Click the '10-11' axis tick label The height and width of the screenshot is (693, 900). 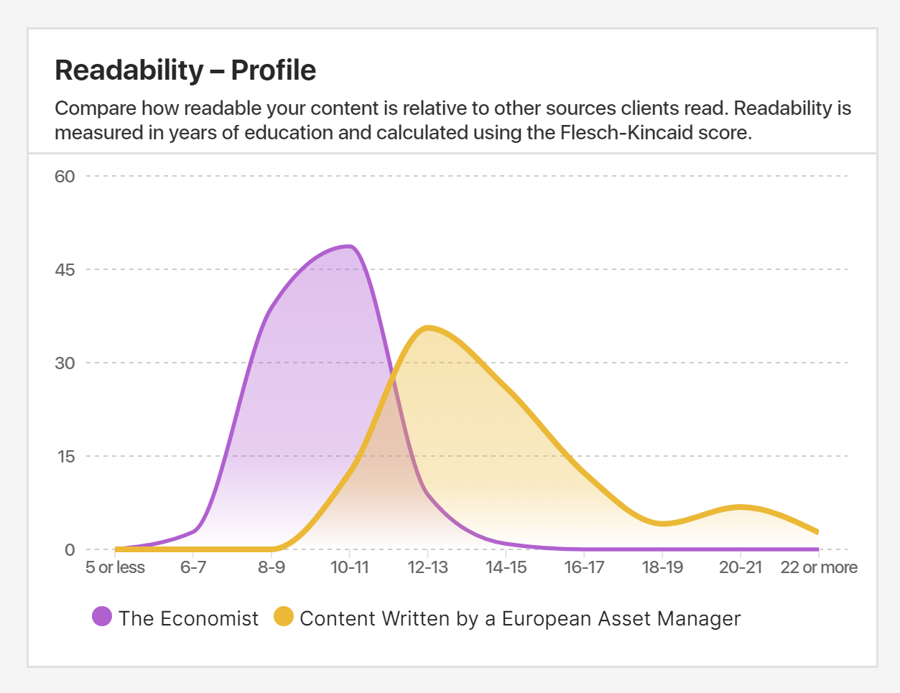(x=350, y=567)
